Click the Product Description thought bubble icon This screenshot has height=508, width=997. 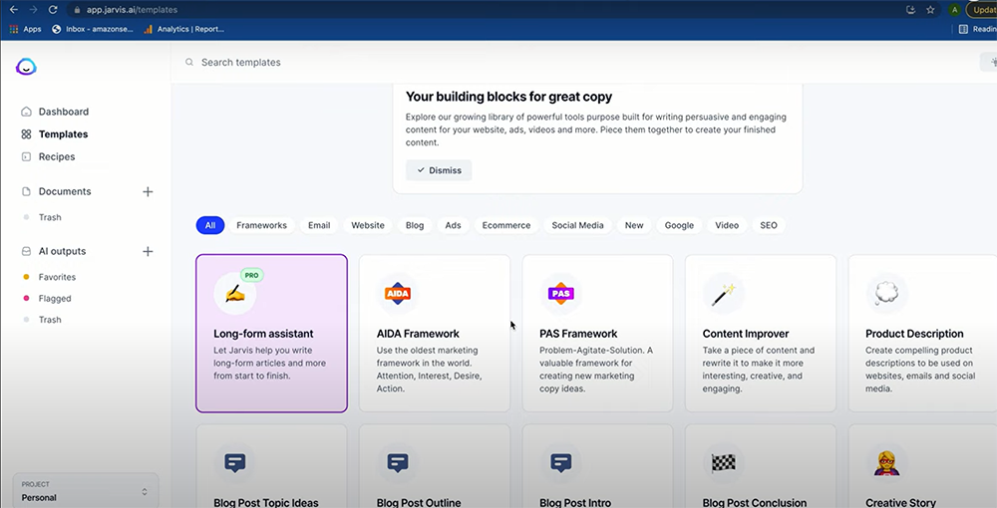tap(886, 294)
